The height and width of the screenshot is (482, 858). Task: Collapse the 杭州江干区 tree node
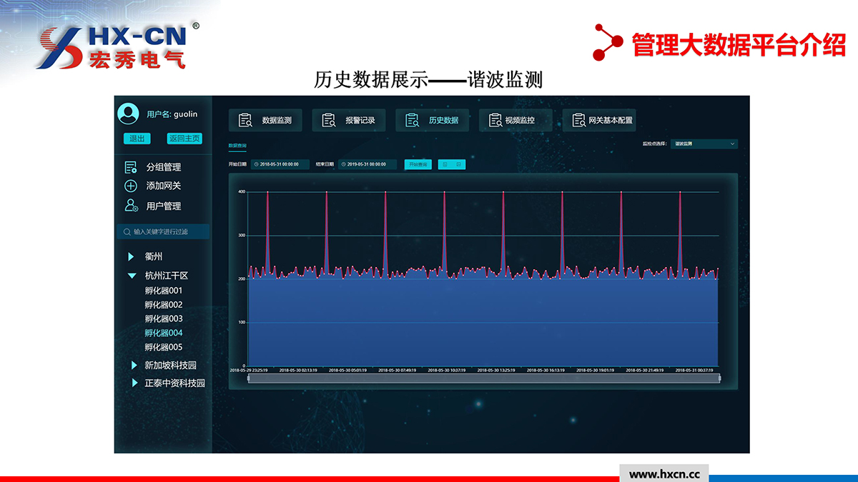pyautogui.click(x=132, y=276)
